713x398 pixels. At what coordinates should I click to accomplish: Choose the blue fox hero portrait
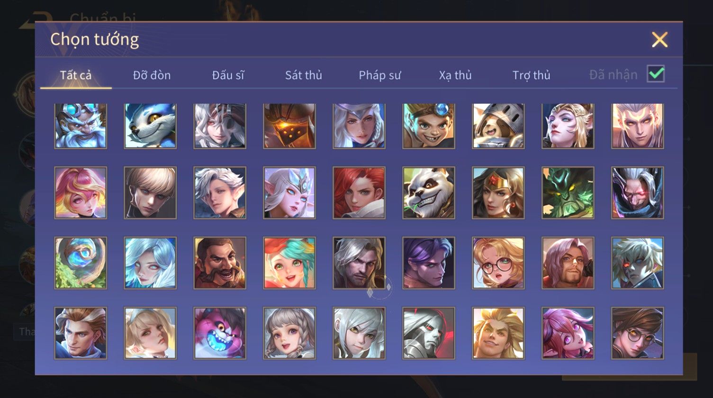150,126
